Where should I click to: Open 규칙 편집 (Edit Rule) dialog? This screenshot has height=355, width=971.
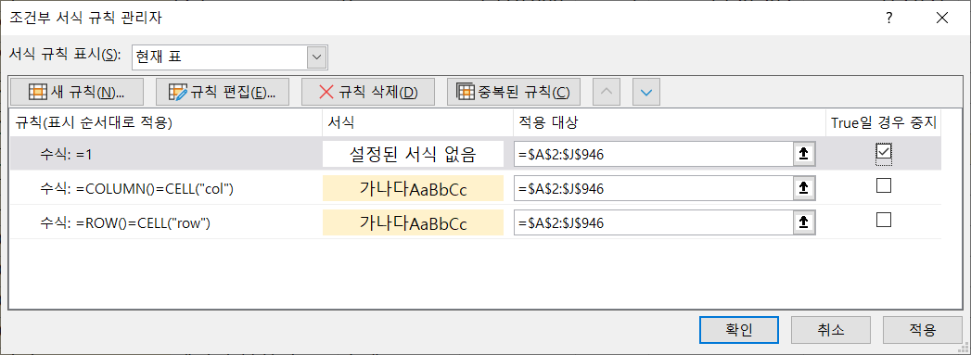[x=223, y=92]
